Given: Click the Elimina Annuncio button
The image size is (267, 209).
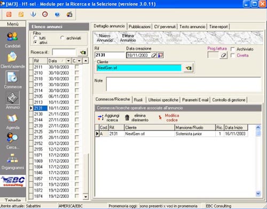Looking at the screenshot, I should (128, 38).
